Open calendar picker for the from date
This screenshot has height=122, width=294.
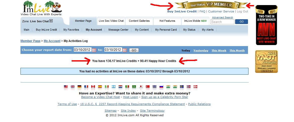pos(94,50)
